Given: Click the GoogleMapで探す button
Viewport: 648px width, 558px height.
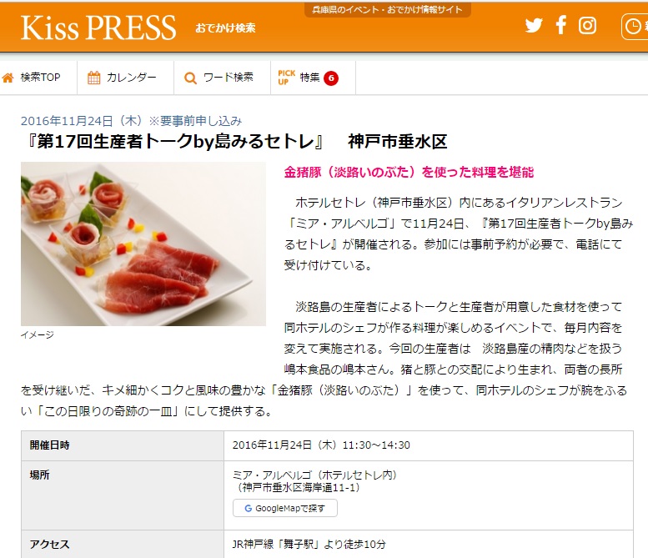Looking at the screenshot, I should pyautogui.click(x=285, y=509).
